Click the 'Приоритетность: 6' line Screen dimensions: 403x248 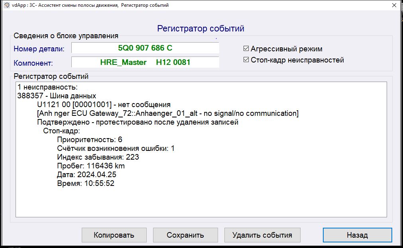coord(90,139)
